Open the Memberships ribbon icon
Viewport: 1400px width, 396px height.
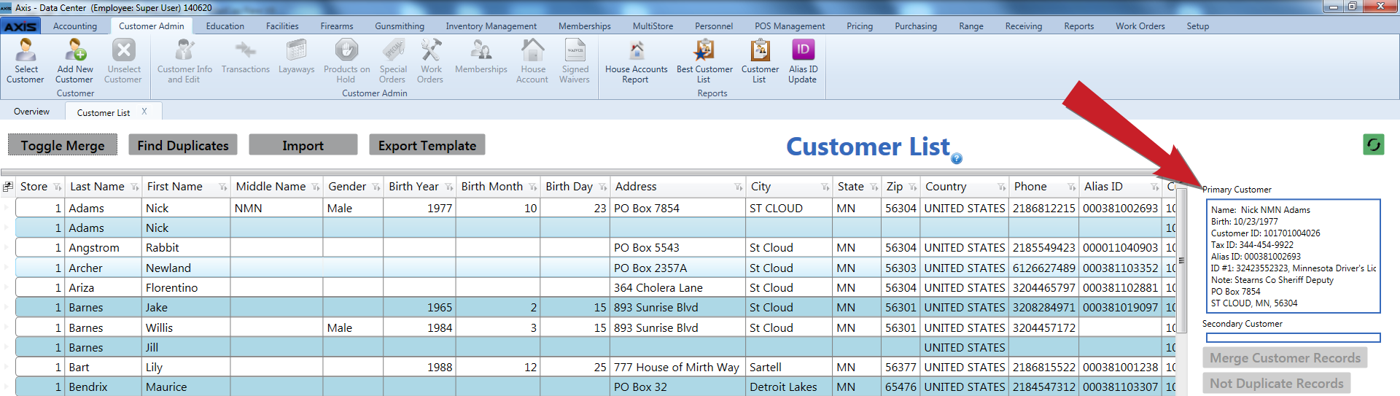[x=481, y=56]
